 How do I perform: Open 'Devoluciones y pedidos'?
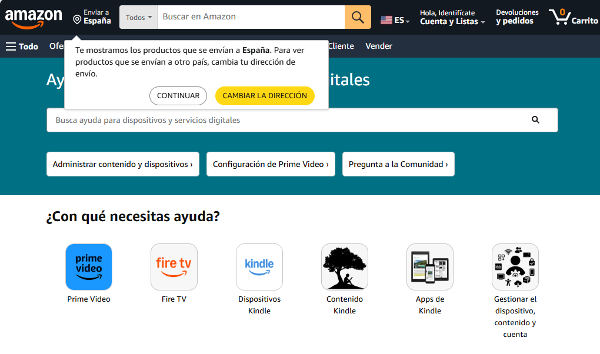coord(517,17)
